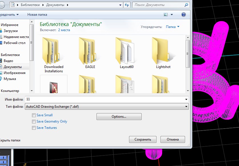Click the Новая папка button

37,15
